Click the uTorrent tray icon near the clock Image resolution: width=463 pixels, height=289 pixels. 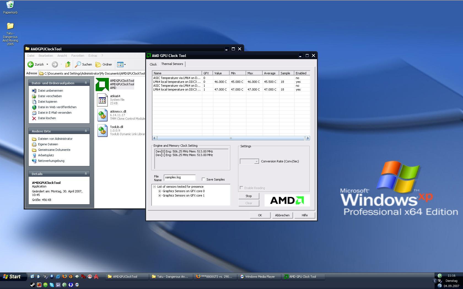[440, 276]
